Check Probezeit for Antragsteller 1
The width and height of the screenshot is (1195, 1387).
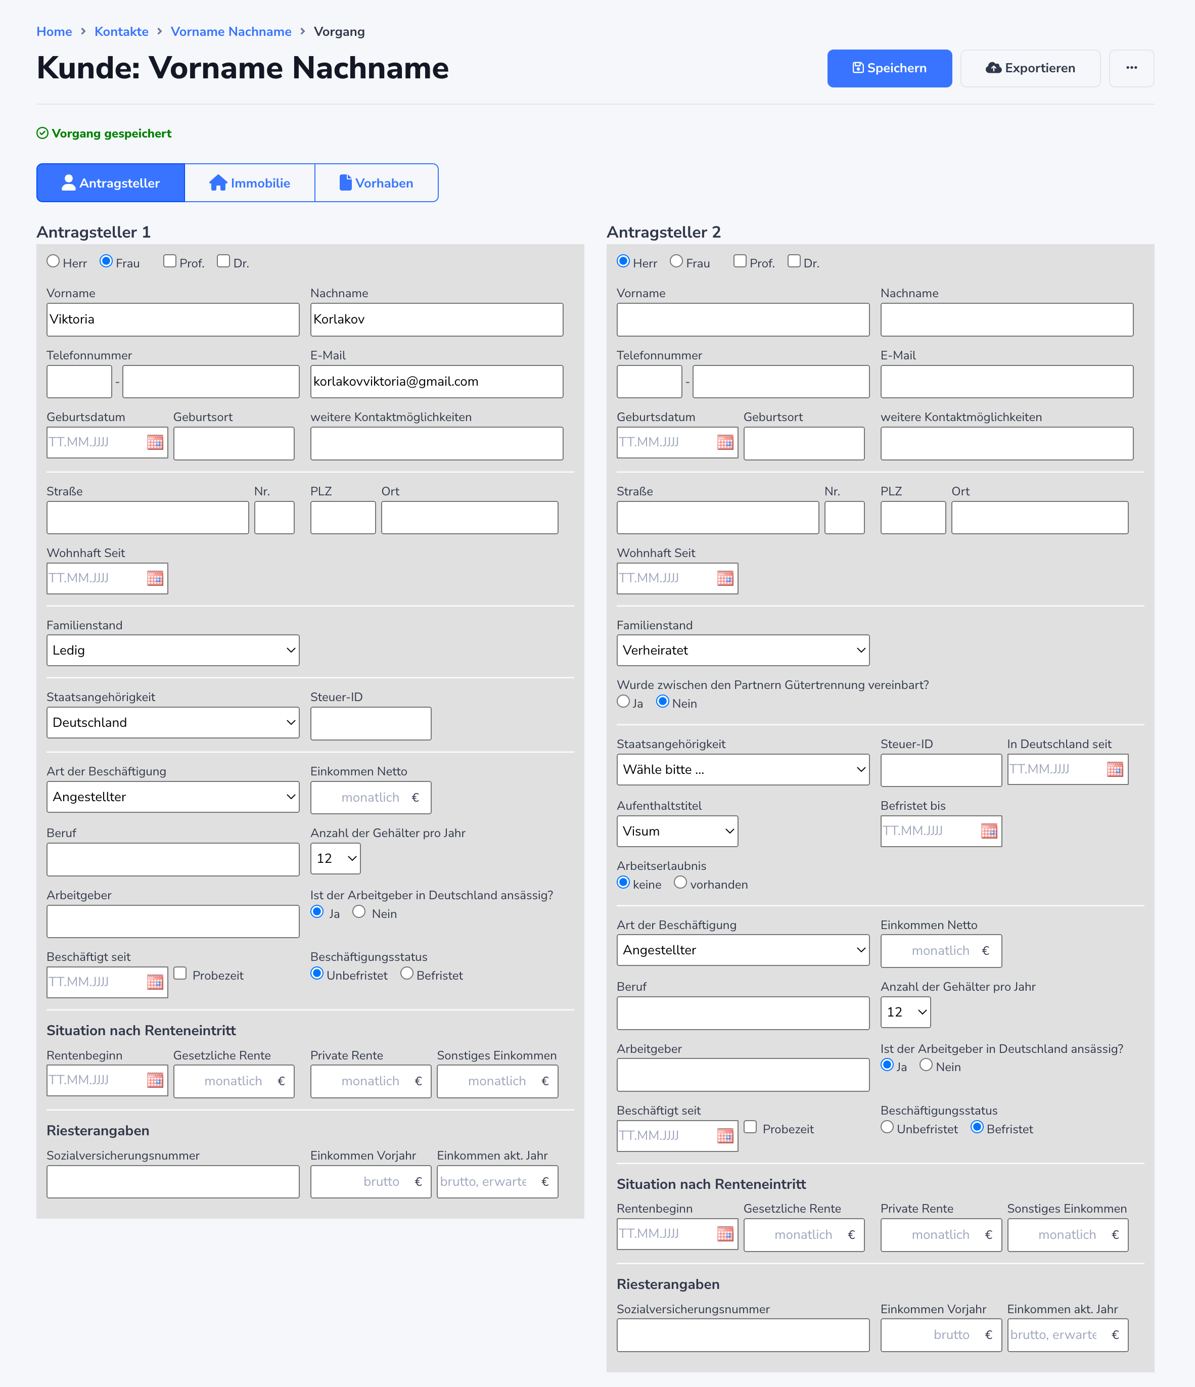click(180, 974)
